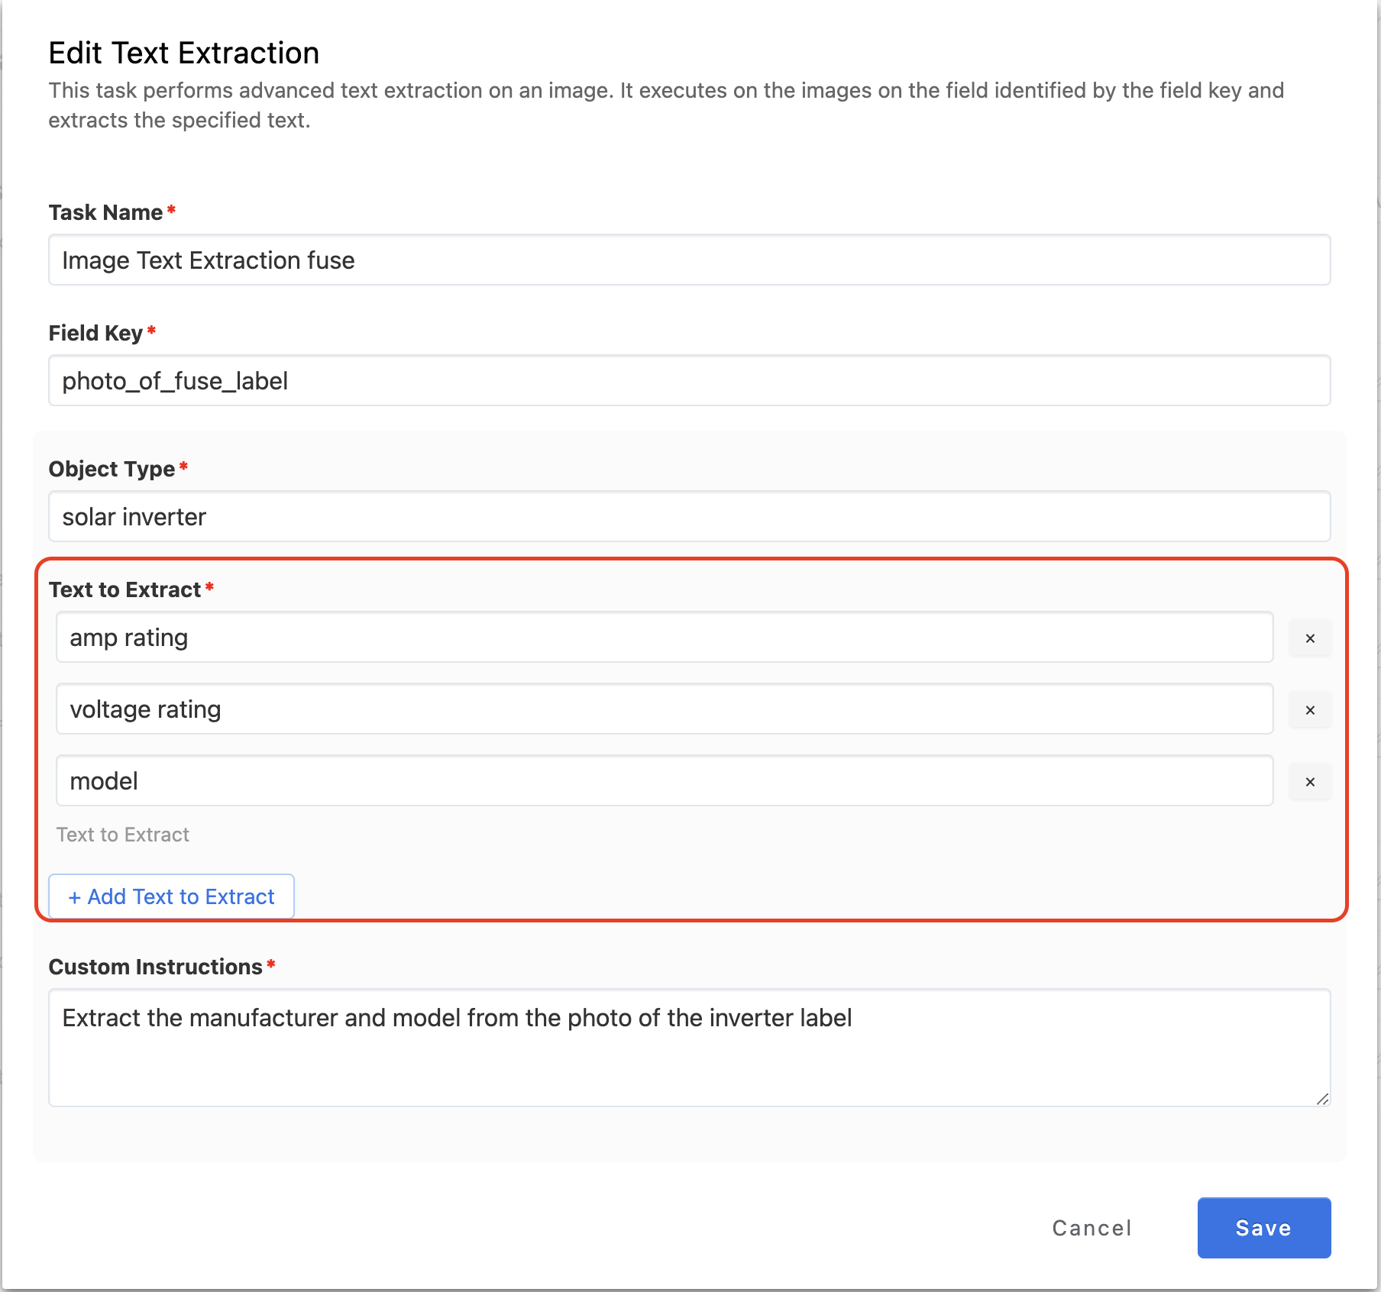The image size is (1381, 1292).
Task: Click the Task Name label
Action: tap(105, 212)
